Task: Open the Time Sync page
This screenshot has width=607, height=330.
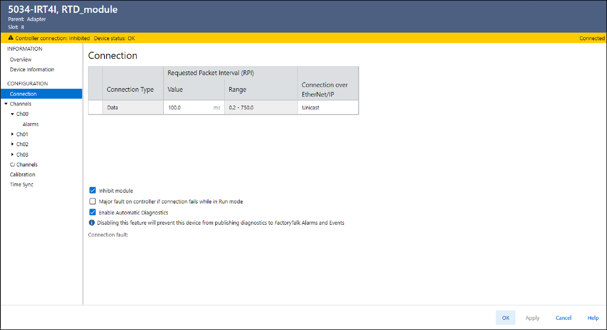Action: 22,185
